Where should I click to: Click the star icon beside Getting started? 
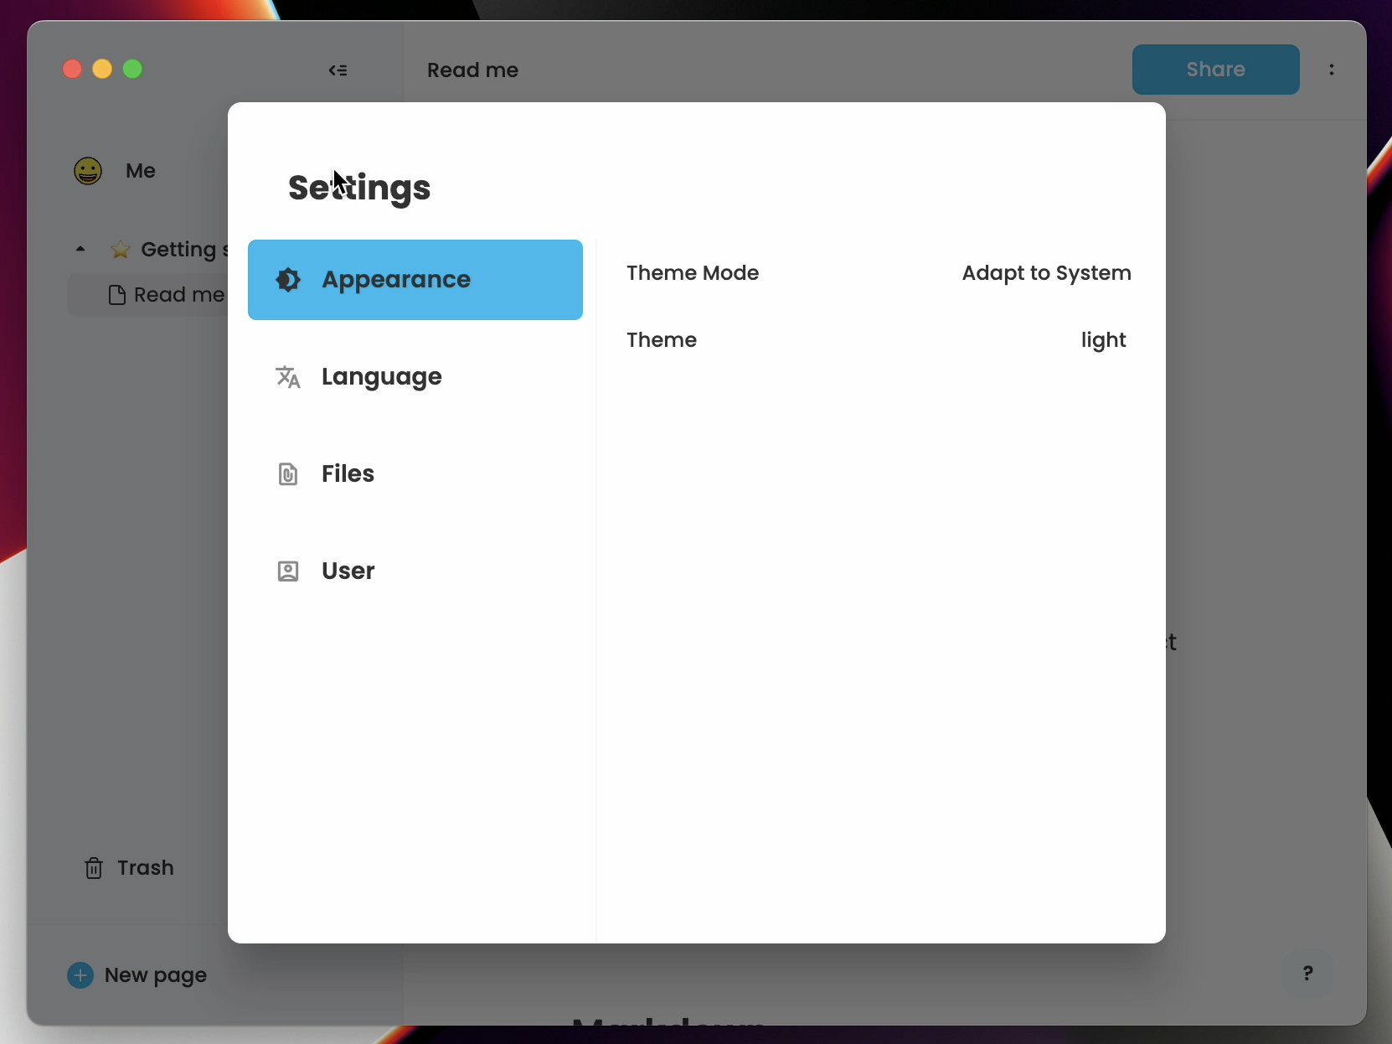(x=121, y=250)
